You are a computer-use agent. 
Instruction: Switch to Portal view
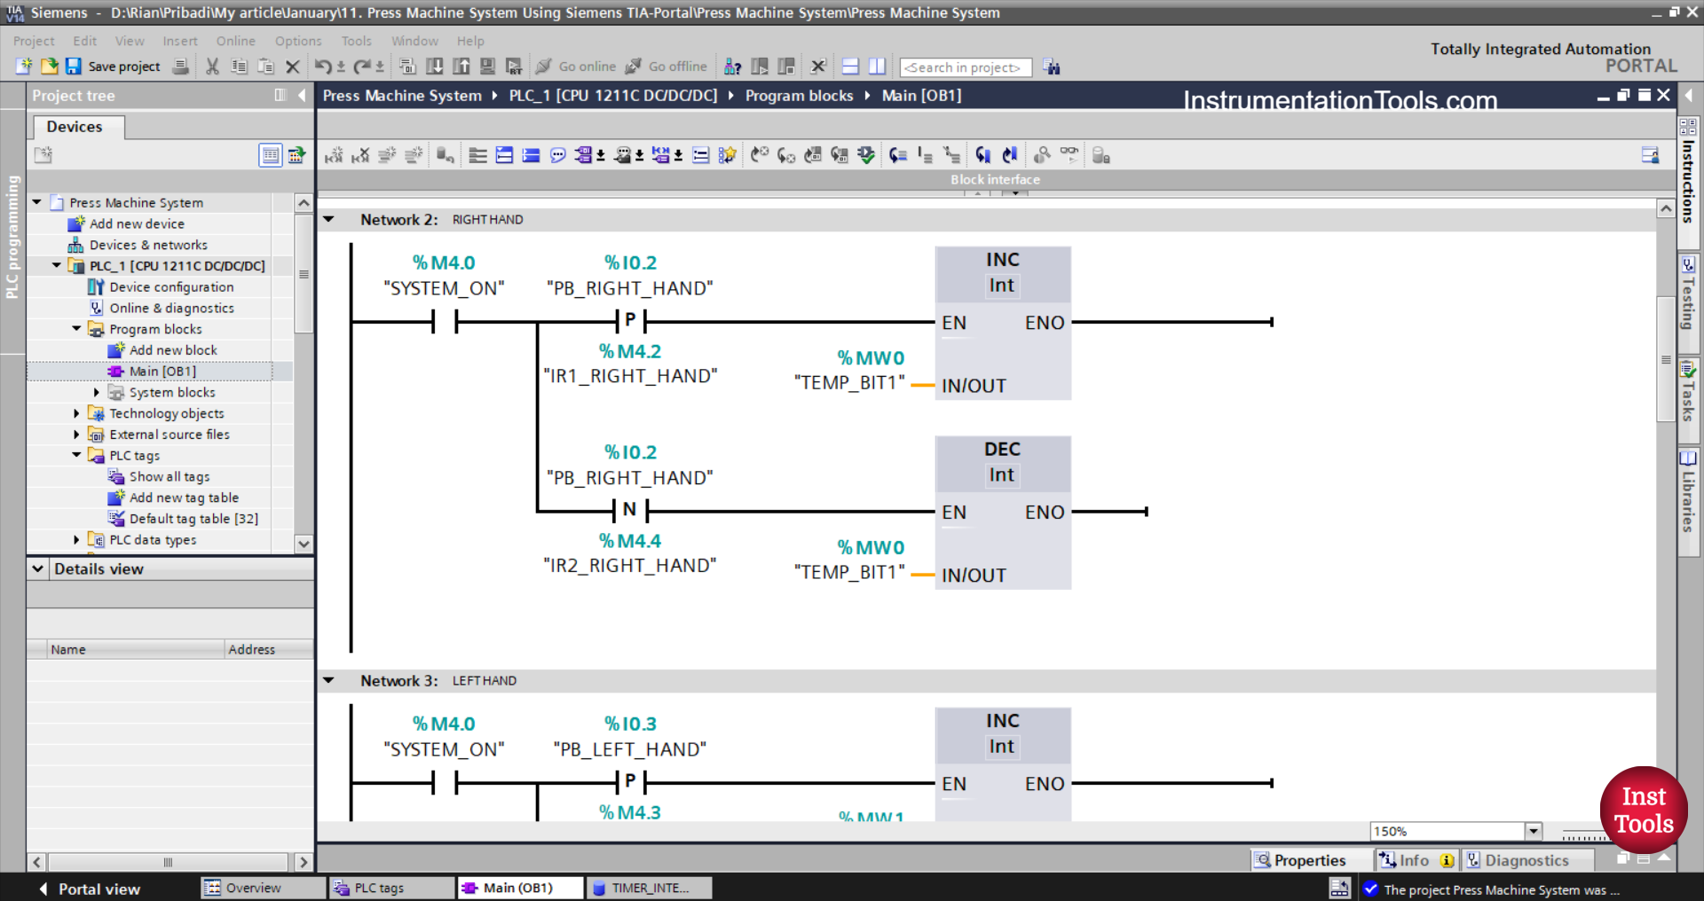pos(91,889)
